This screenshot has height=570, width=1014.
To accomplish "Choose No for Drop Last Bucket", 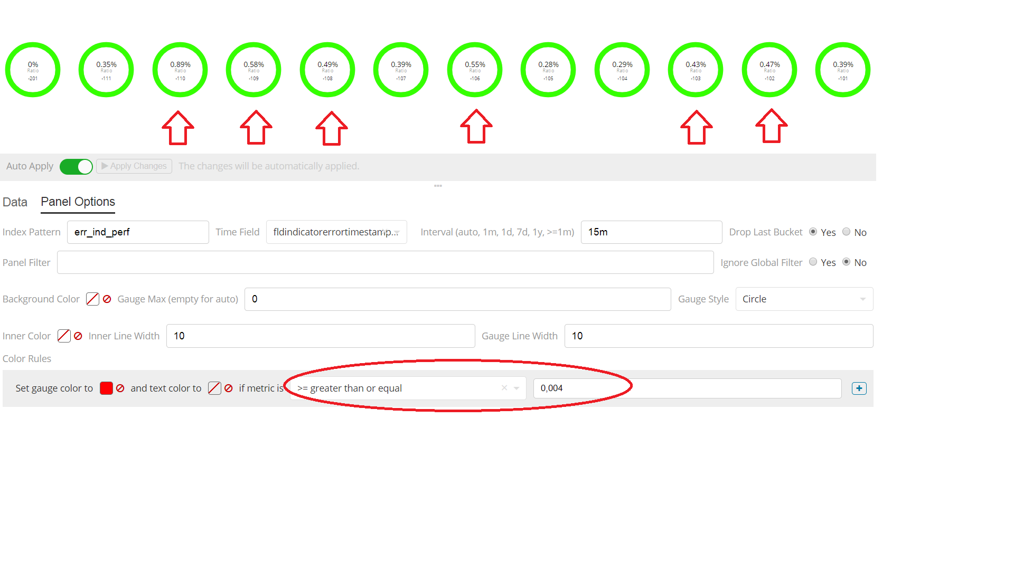I will point(846,232).
